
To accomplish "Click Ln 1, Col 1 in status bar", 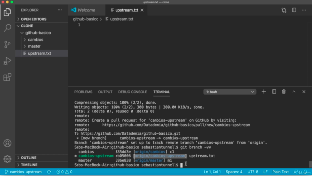I will pos(213,172).
